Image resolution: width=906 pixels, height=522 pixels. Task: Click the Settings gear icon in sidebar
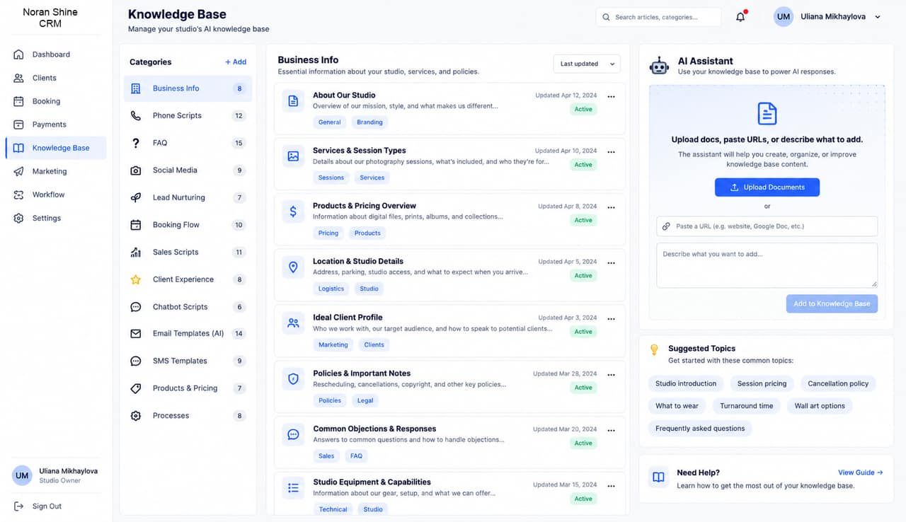point(18,218)
